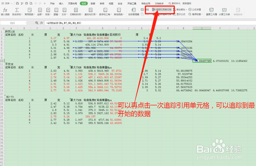The height and width of the screenshot is (166, 256).
Task: Expand the AutoSum (自动求和) dropdown arrow
Action: point(22,14)
